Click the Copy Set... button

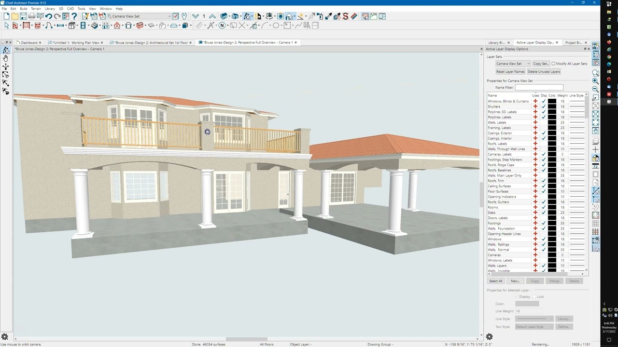point(541,64)
